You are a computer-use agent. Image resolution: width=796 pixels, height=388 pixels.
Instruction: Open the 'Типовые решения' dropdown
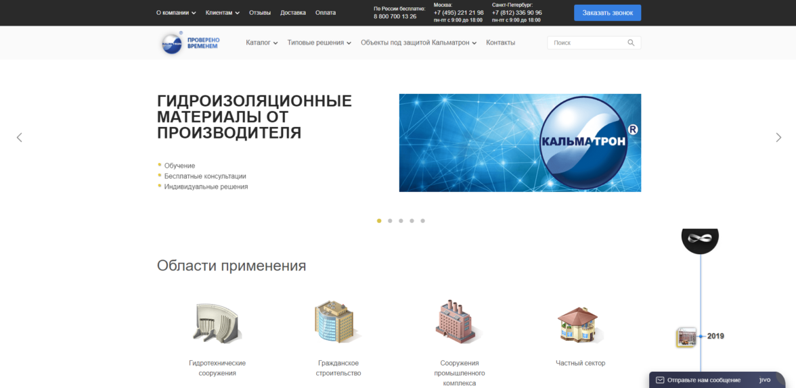click(319, 43)
